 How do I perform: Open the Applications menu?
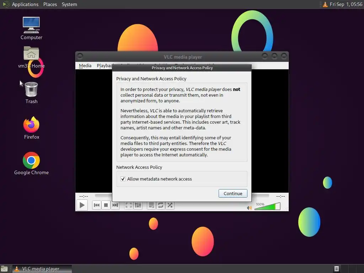(x=25, y=4)
